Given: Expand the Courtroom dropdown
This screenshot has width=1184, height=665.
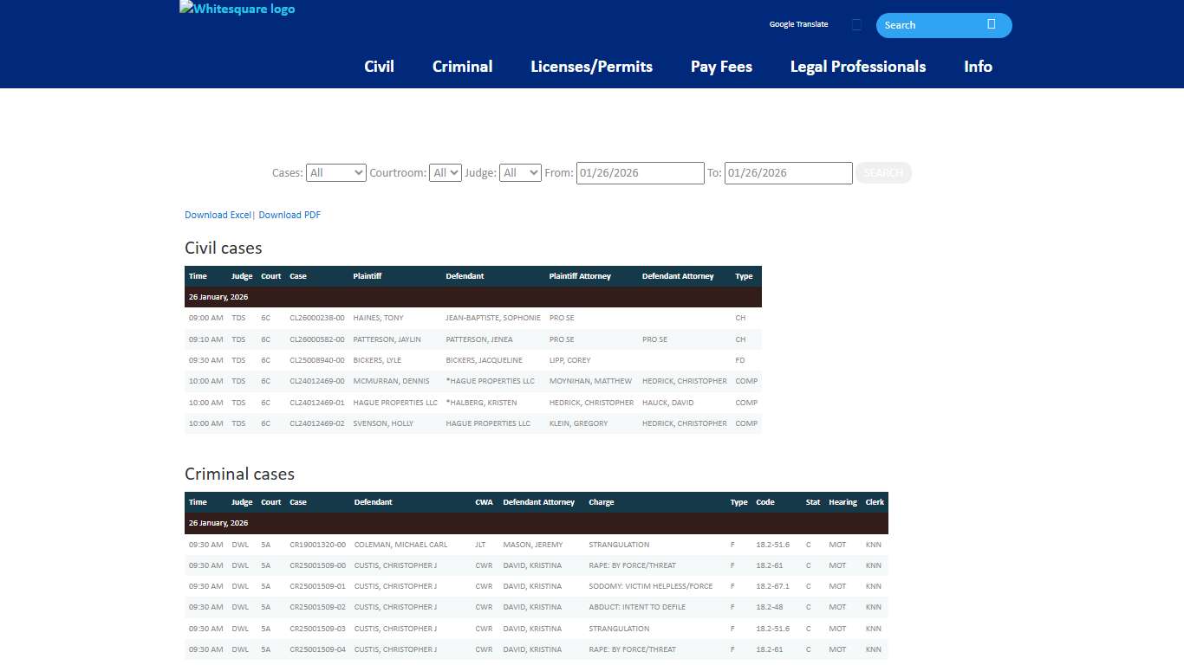Looking at the screenshot, I should click(x=446, y=173).
